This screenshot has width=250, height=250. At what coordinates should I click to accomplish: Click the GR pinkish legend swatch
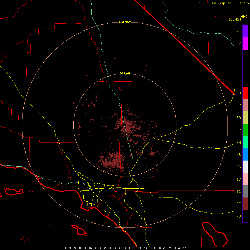245,105
